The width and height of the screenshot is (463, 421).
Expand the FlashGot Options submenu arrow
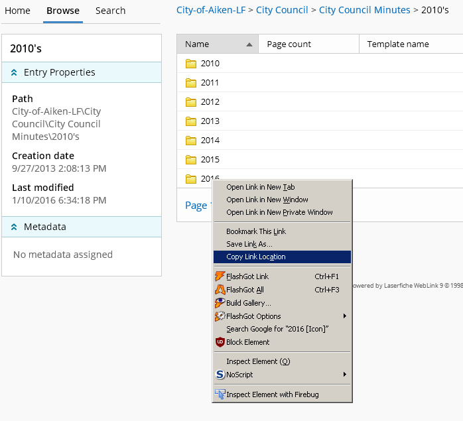(344, 316)
